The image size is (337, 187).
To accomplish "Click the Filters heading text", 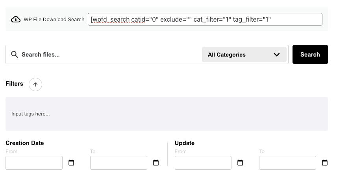I will (x=14, y=84).
